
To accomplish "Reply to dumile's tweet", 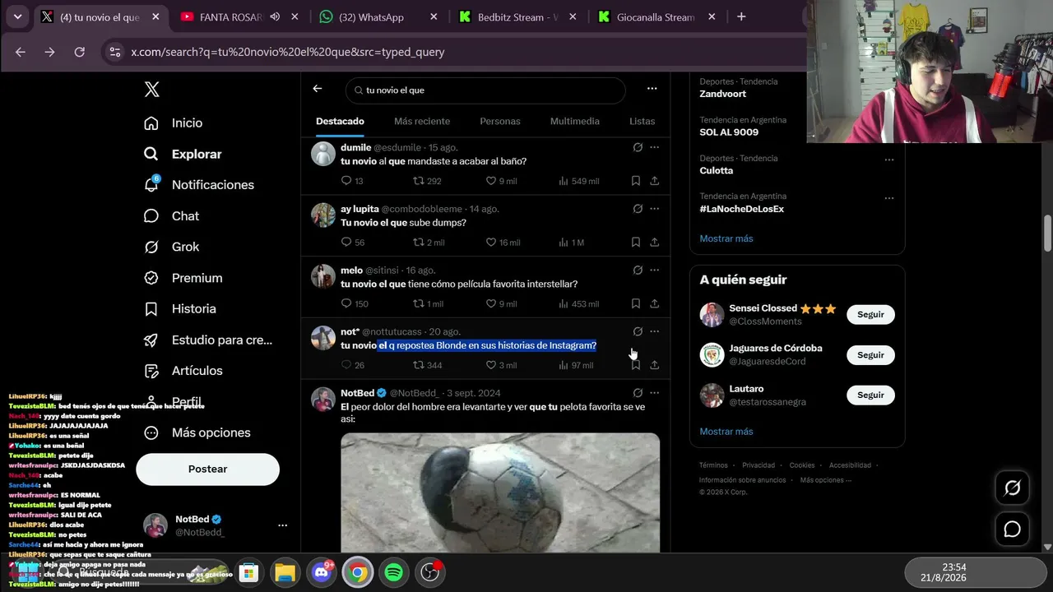I will (346, 181).
